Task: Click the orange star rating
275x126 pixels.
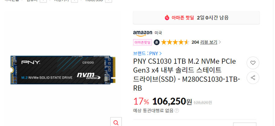Action: coord(175,42)
